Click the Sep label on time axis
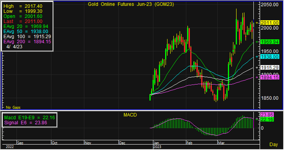284x150 pixels. click(x=20, y=143)
